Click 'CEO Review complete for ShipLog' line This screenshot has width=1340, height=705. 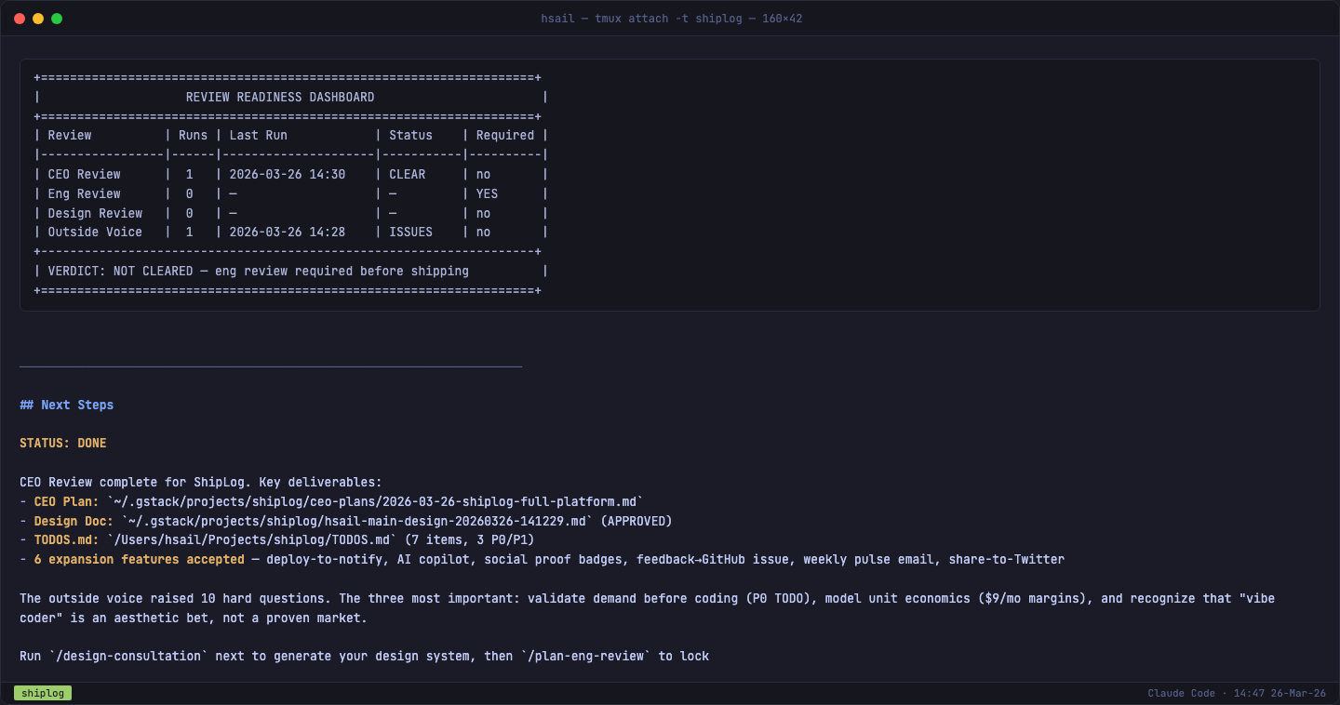pyautogui.click(x=201, y=482)
